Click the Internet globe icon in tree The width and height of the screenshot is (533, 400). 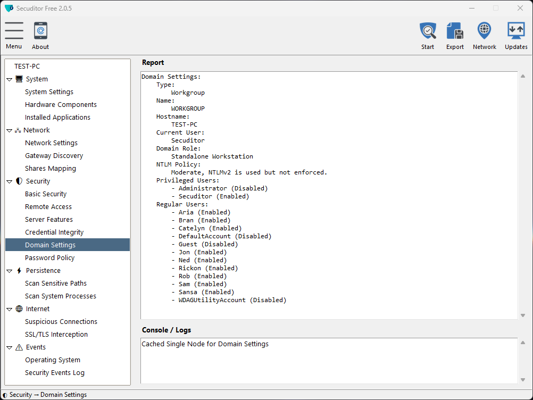19,309
